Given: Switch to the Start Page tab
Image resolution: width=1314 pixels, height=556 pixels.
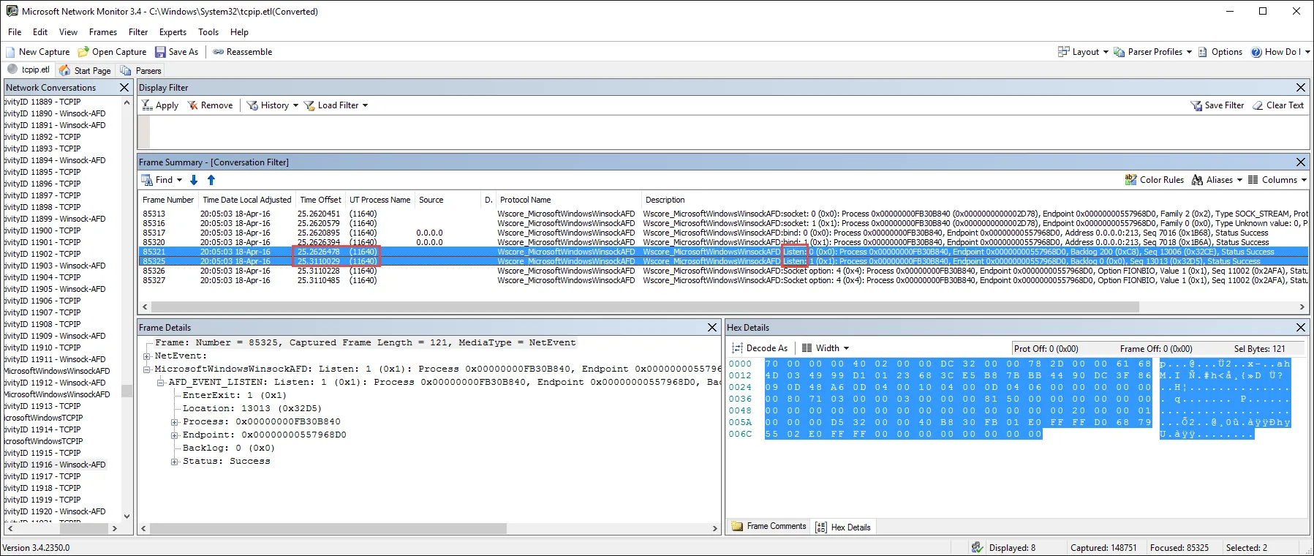Looking at the screenshot, I should click(86, 70).
